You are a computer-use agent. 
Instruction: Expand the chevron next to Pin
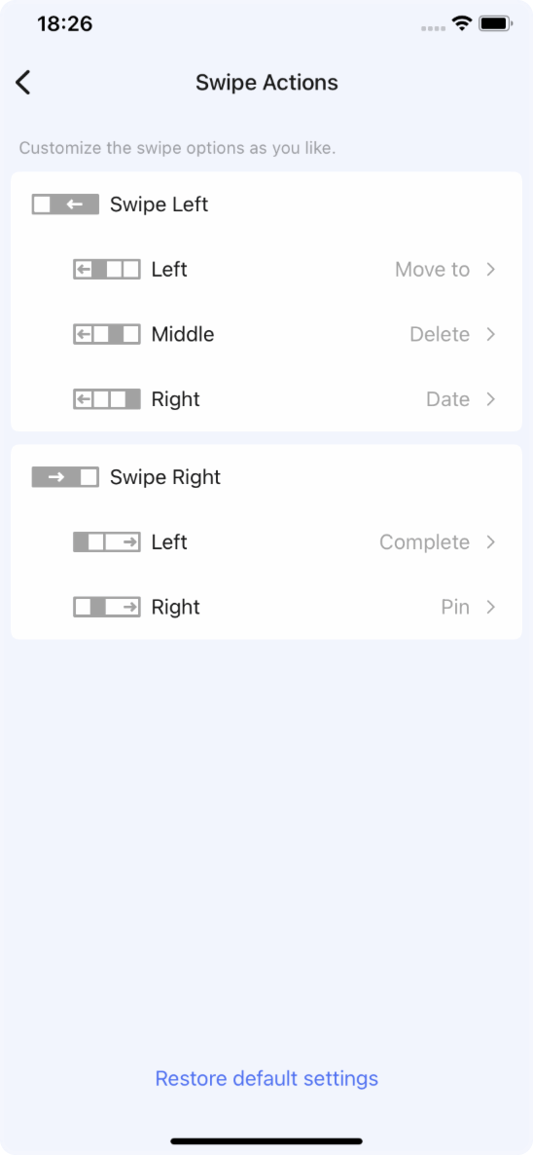[x=491, y=607]
